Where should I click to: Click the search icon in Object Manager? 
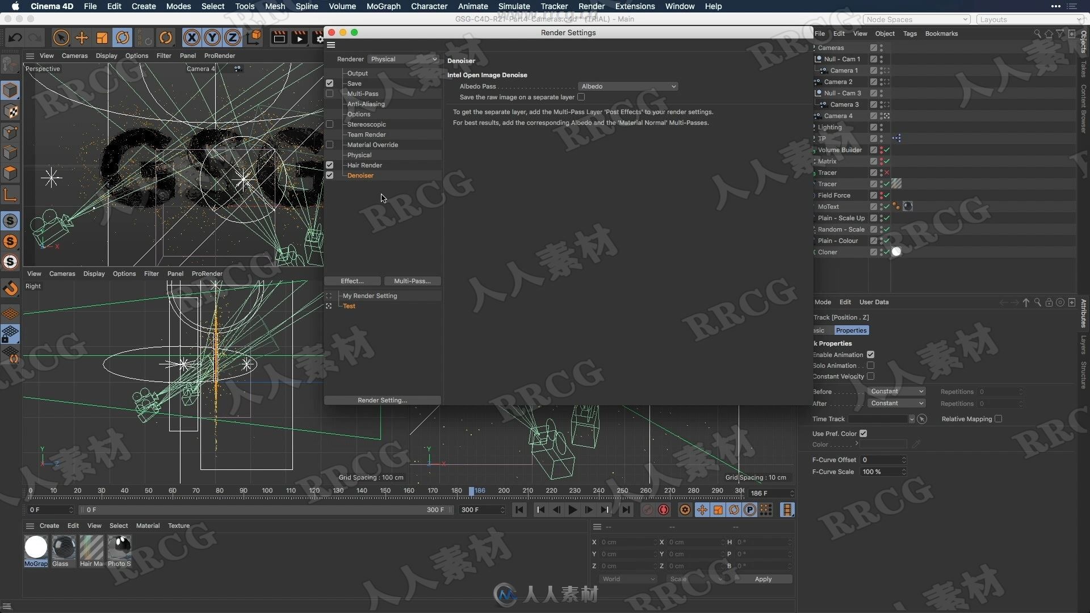pyautogui.click(x=1037, y=33)
